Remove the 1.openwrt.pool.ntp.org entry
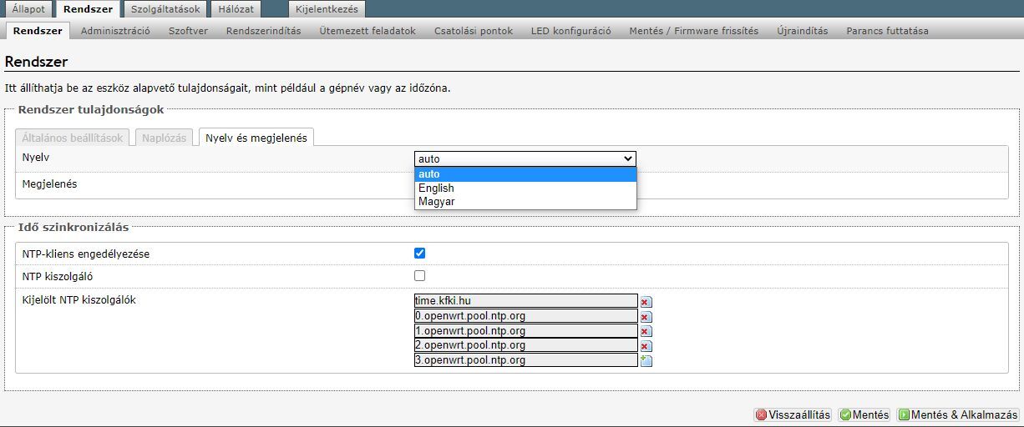This screenshot has width=1024, height=427. click(x=646, y=332)
